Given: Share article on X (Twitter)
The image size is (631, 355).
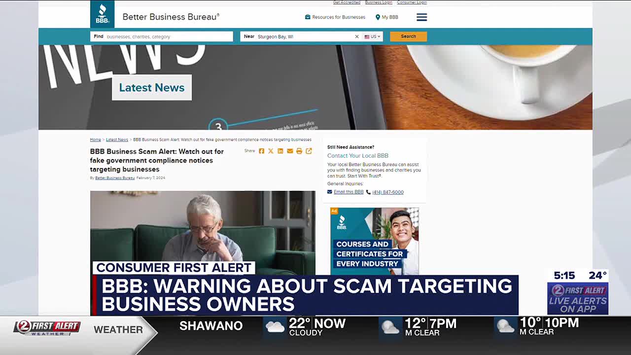Looking at the screenshot, I should click(x=271, y=151).
